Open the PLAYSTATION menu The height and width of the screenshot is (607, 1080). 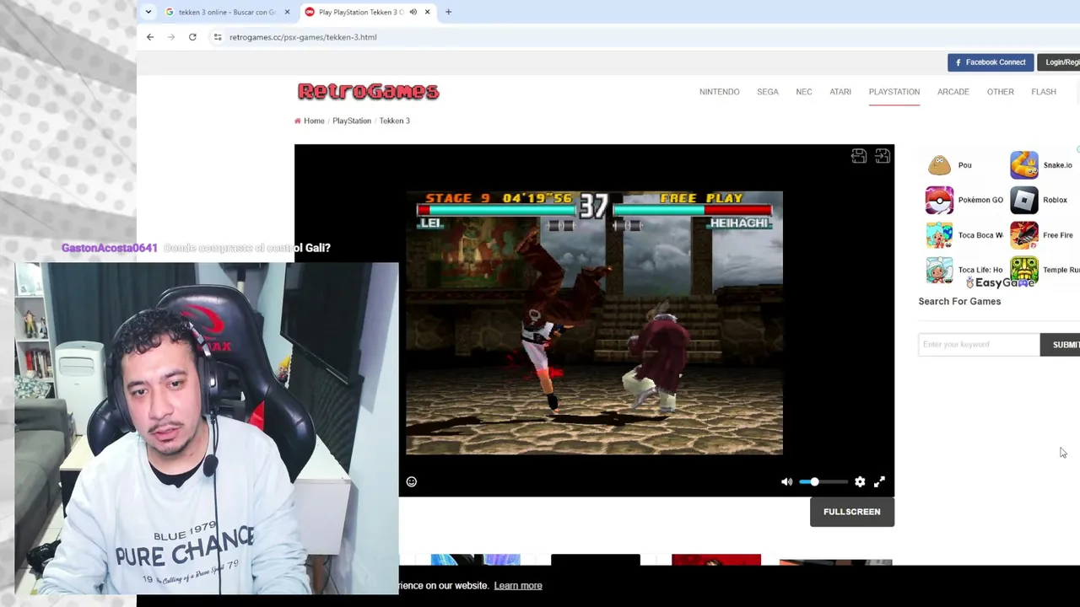894,92
